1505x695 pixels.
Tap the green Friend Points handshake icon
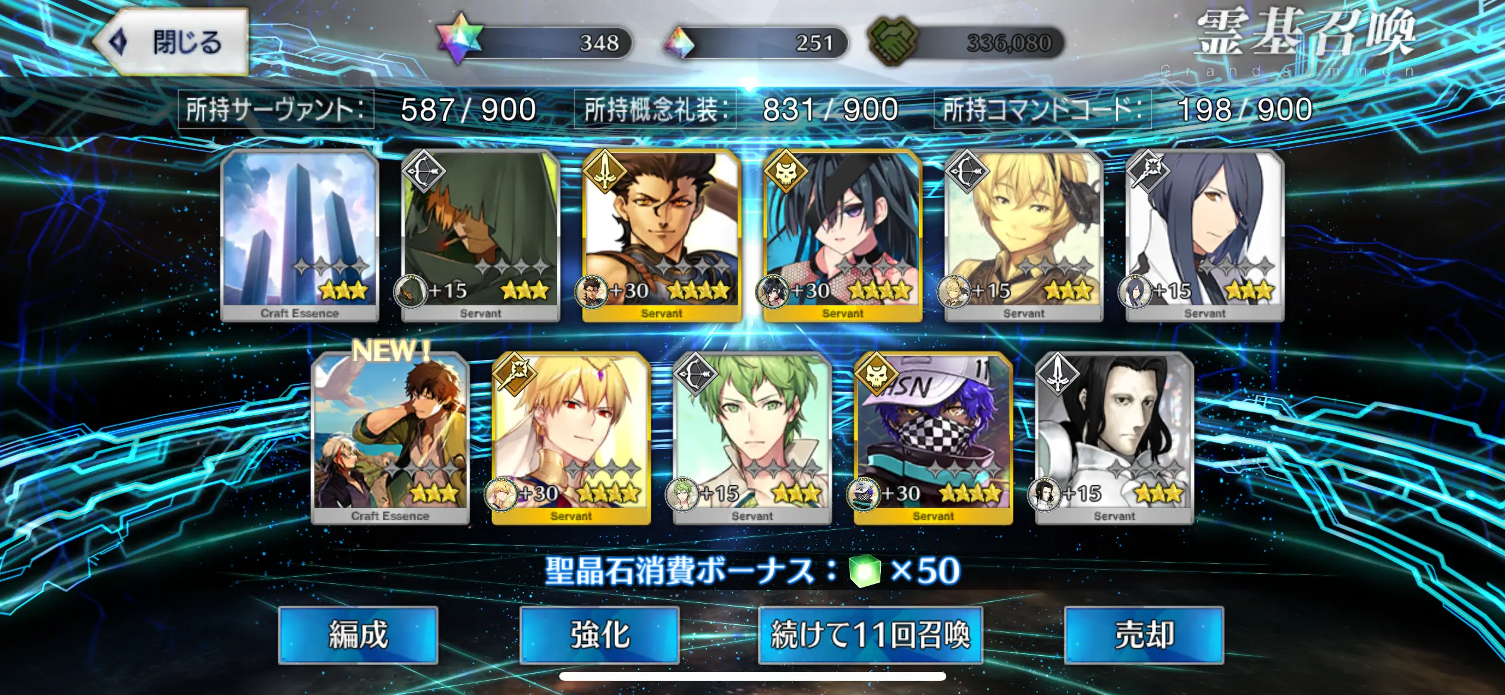(x=893, y=42)
